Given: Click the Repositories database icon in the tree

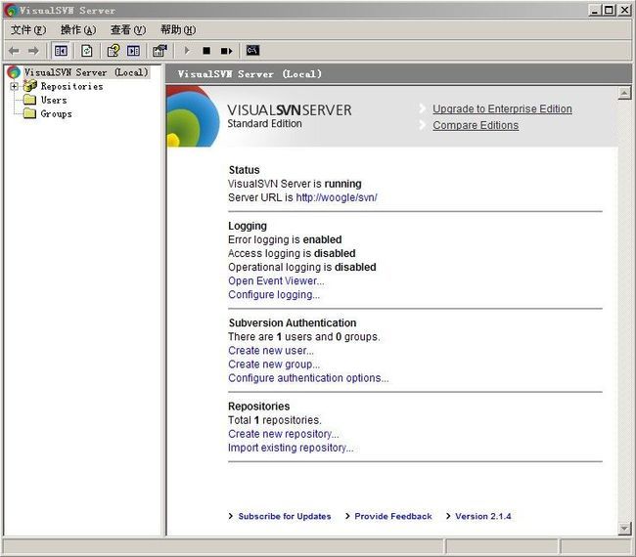Looking at the screenshot, I should coord(30,86).
